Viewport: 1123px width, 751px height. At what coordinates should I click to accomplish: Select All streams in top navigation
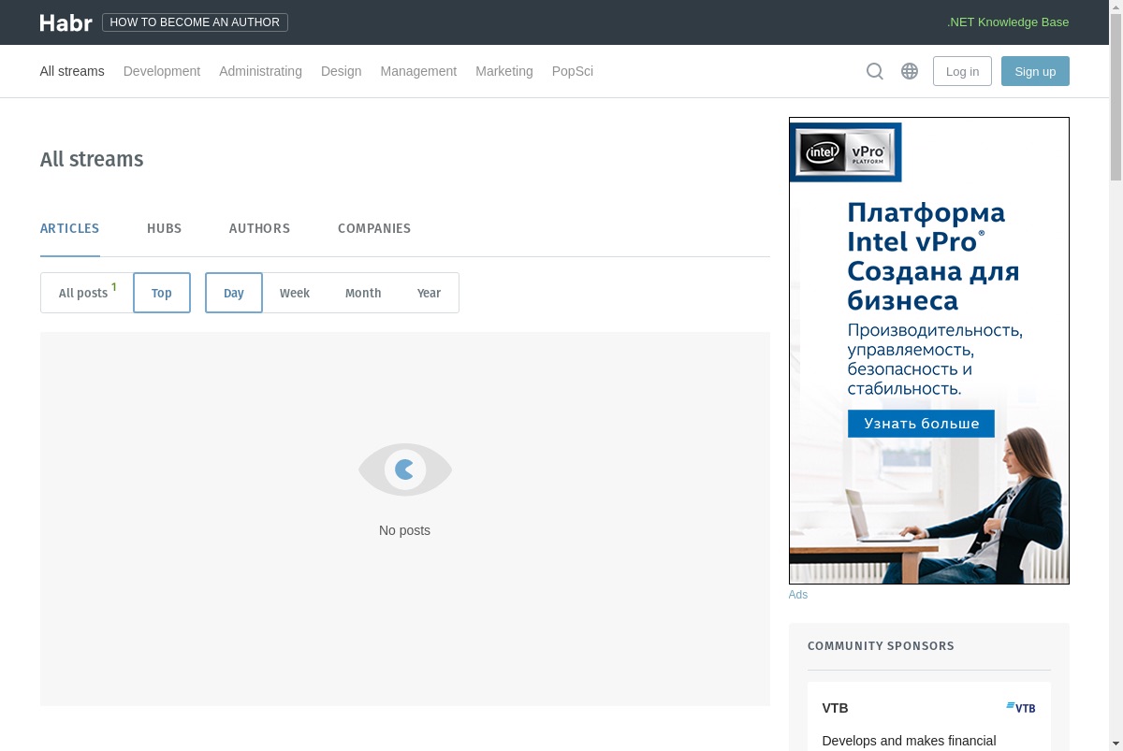pyautogui.click(x=72, y=71)
